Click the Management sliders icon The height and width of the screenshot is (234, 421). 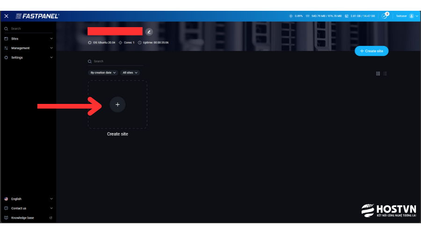(6, 48)
